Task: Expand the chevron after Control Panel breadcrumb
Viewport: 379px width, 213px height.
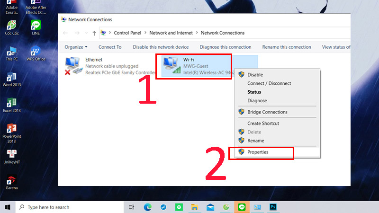Action: click(x=145, y=33)
